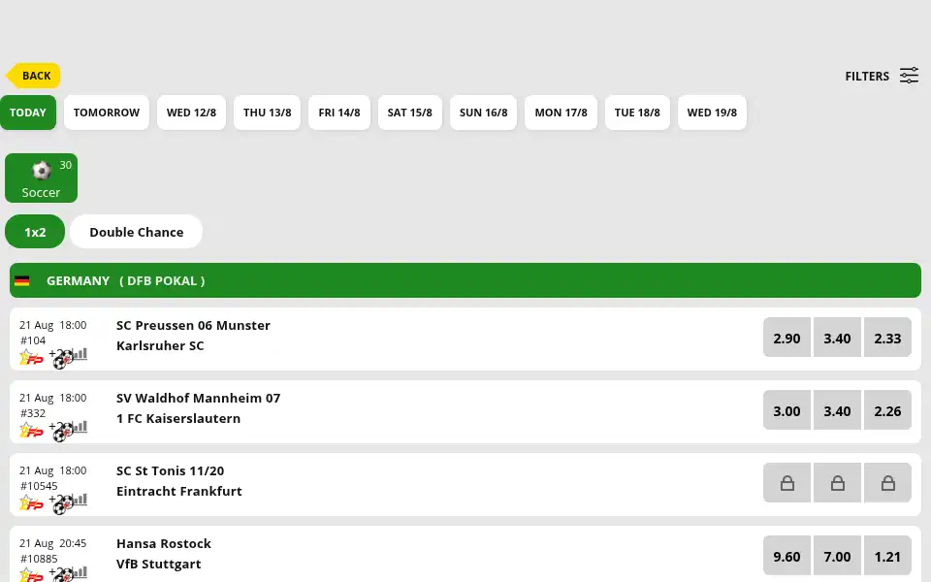
Task: Select the 1x2 market toggle
Action: (35, 232)
